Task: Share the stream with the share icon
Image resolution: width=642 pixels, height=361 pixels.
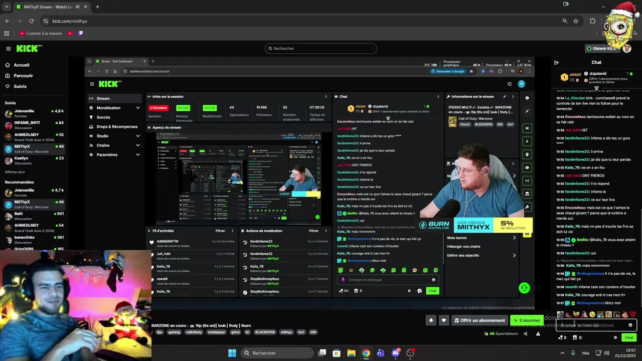Action: click(x=525, y=334)
